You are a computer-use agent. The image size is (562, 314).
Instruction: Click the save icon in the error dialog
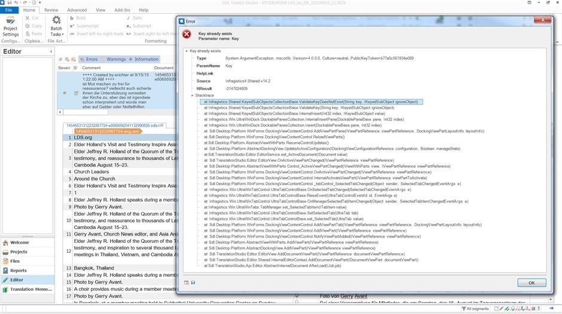coord(193,282)
